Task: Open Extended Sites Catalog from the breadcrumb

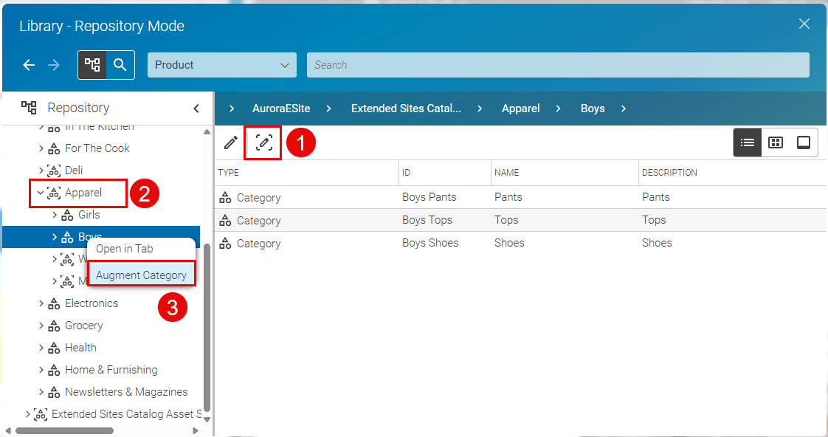Action: (405, 108)
